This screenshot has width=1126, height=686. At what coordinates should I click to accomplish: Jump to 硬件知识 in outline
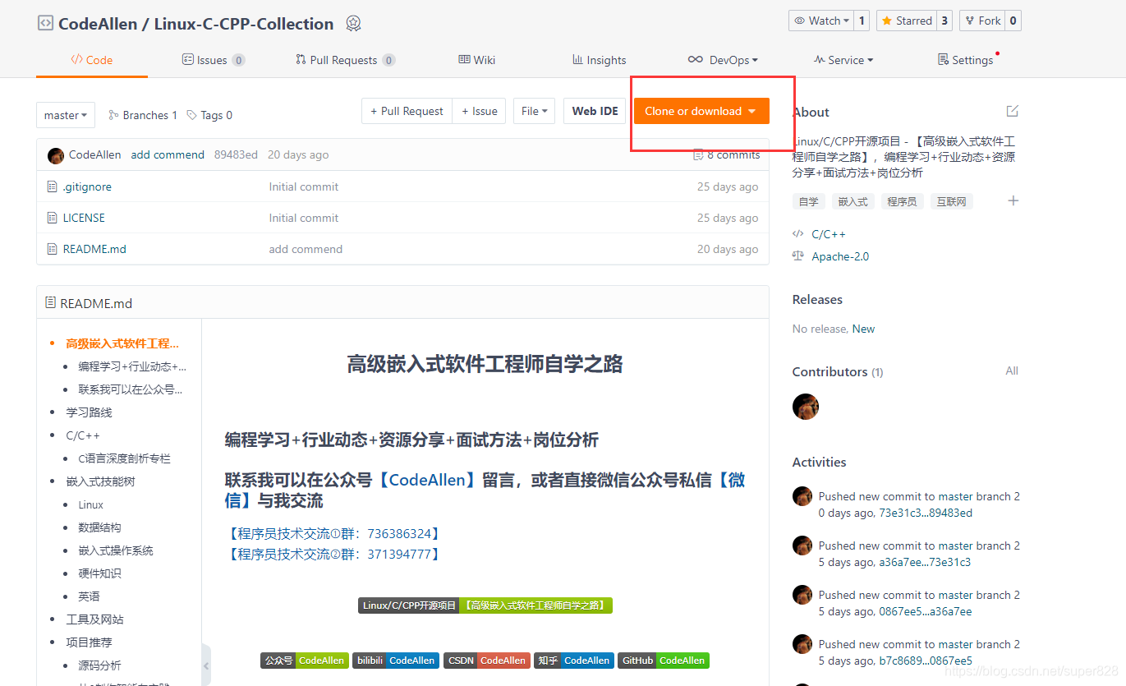tap(99, 573)
